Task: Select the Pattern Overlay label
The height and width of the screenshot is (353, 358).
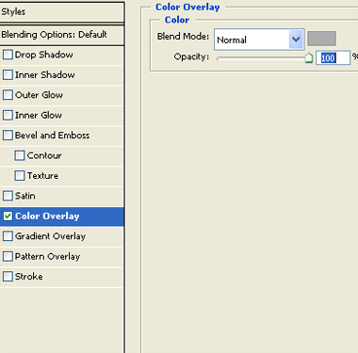Action: pos(47,257)
